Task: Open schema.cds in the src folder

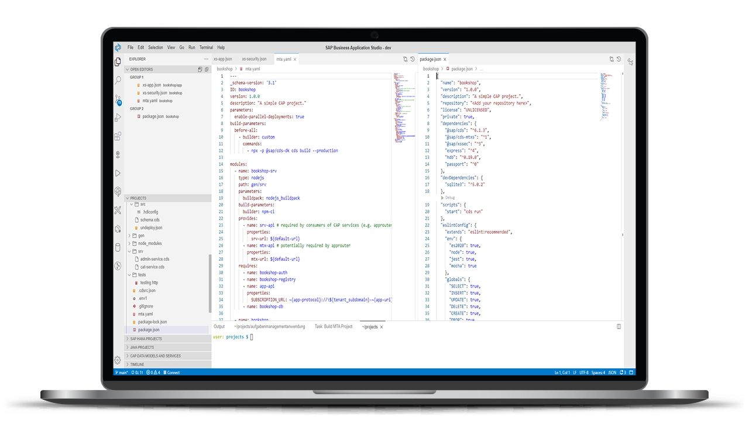Action: point(150,220)
